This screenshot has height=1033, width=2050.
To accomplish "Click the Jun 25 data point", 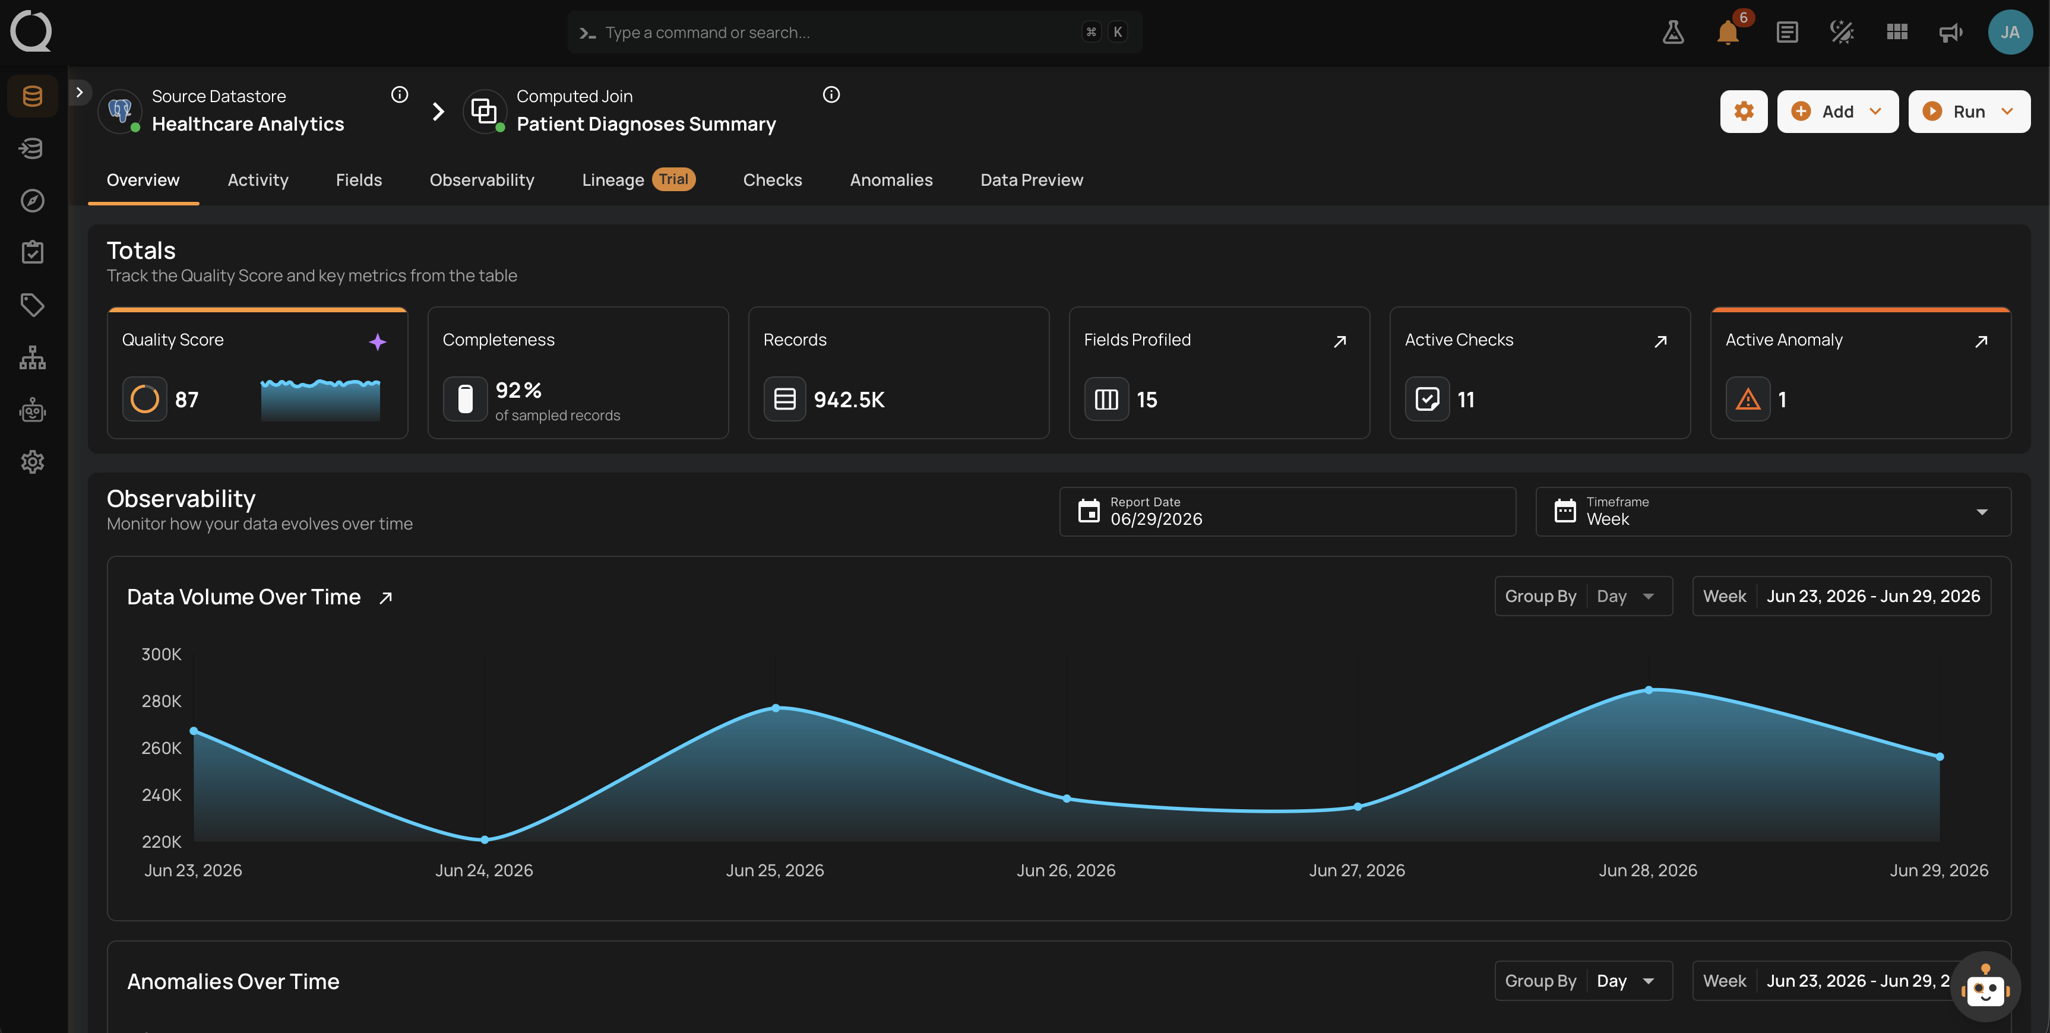I will coord(776,708).
